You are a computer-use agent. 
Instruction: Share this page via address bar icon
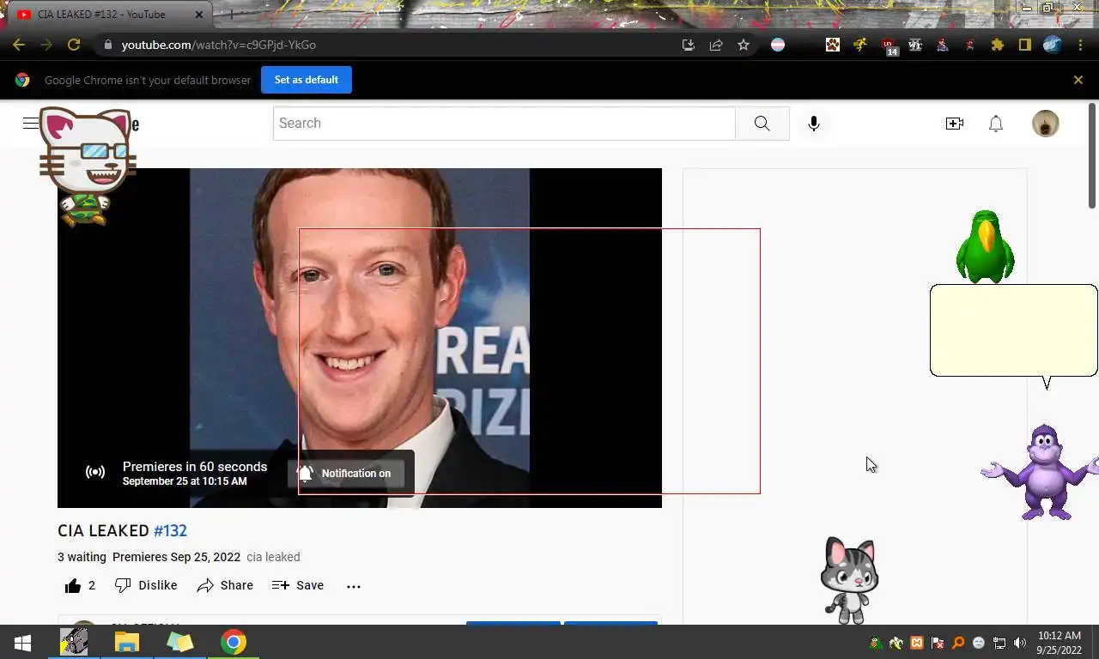716,45
